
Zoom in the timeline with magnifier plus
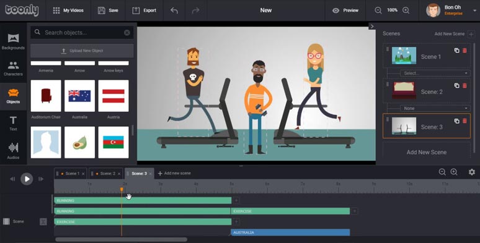[454, 172]
